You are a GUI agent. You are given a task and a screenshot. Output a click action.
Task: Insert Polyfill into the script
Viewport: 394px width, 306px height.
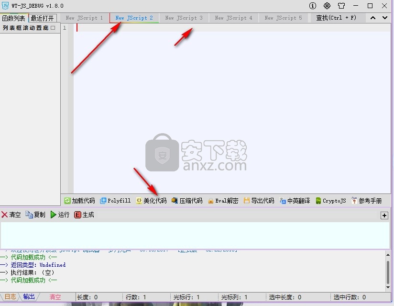(115, 201)
